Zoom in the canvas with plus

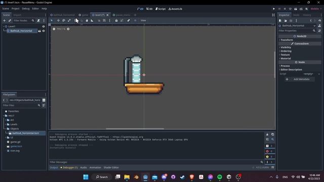point(68,29)
